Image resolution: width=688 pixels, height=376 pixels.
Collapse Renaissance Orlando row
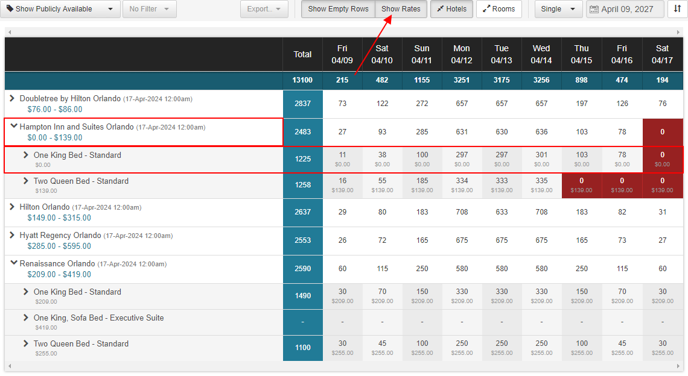(14, 263)
